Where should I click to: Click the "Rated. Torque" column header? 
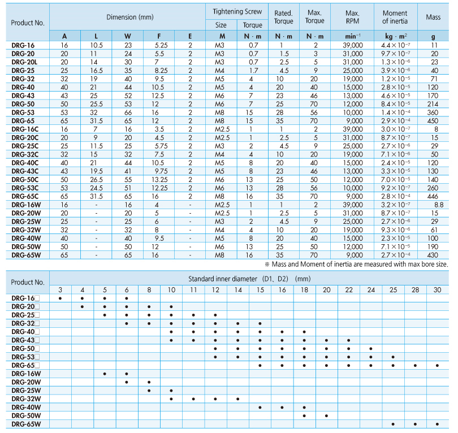(x=284, y=17)
